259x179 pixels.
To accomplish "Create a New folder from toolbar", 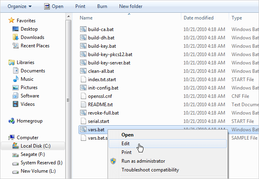I will click(x=131, y=6).
